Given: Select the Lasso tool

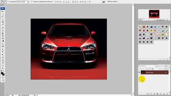Looking at the screenshot, I should (x=3, y=17).
